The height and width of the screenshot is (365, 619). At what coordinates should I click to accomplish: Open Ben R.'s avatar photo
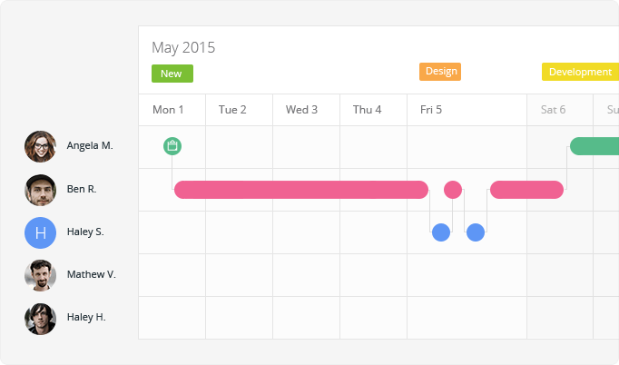pos(40,190)
